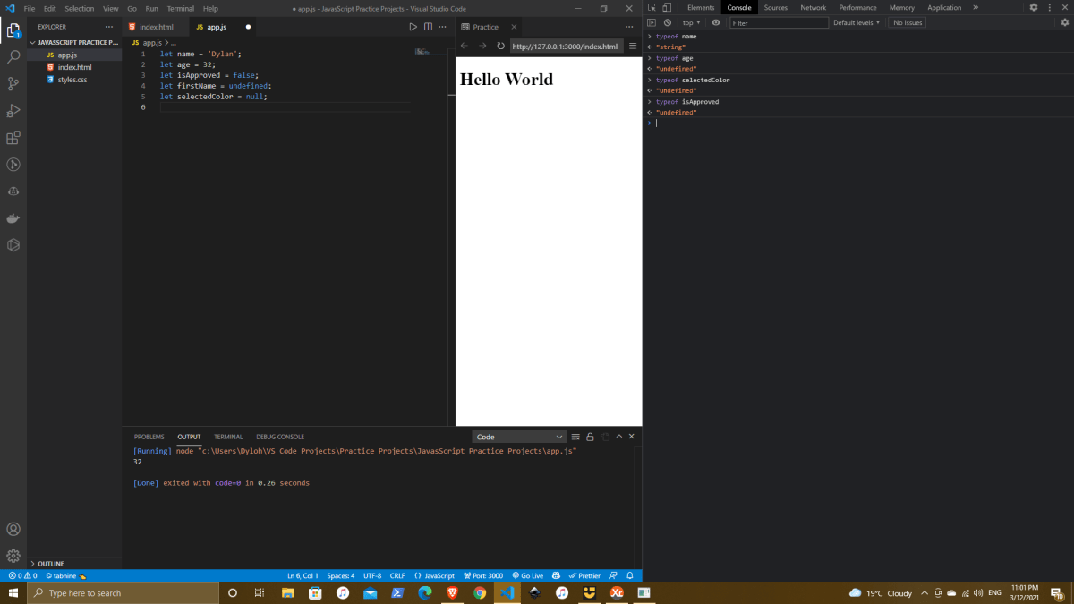Collapse the JAVASCRIPT PRACTICE PROJECTS folder
Screen dimensions: 1074x604
pyautogui.click(x=75, y=42)
